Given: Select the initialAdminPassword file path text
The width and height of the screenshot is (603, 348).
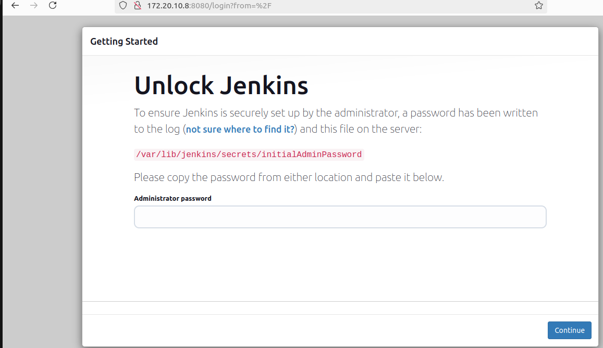Looking at the screenshot, I should point(249,154).
